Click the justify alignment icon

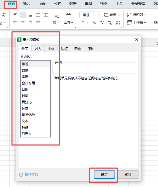click(x=38, y=23)
